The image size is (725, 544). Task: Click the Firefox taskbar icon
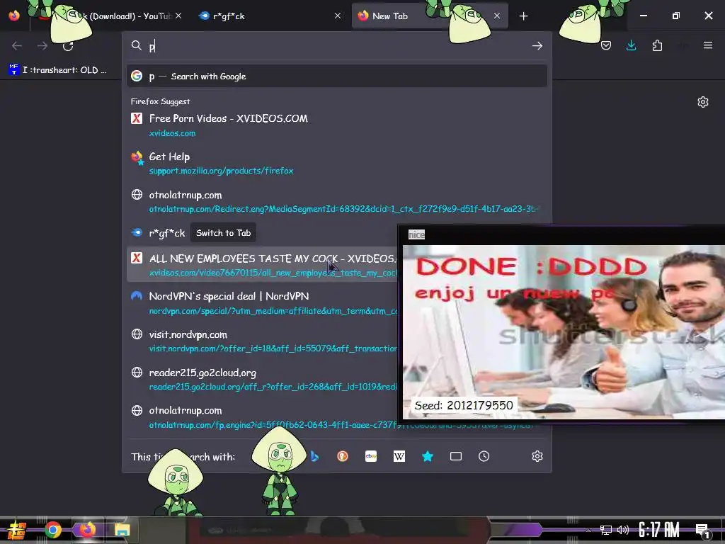(x=87, y=530)
